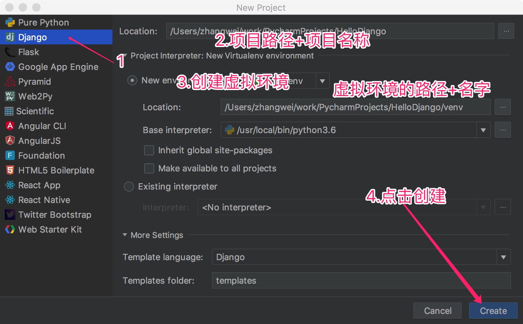Select the Angular CLI label
This screenshot has height=324, width=523.
(x=42, y=126)
